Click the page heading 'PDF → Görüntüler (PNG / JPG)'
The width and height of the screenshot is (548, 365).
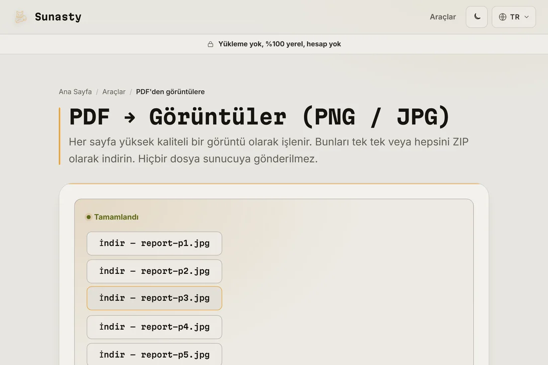click(260, 117)
